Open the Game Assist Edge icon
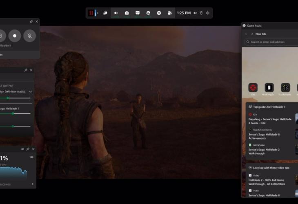This screenshot has width=298, height=204. click(x=148, y=13)
